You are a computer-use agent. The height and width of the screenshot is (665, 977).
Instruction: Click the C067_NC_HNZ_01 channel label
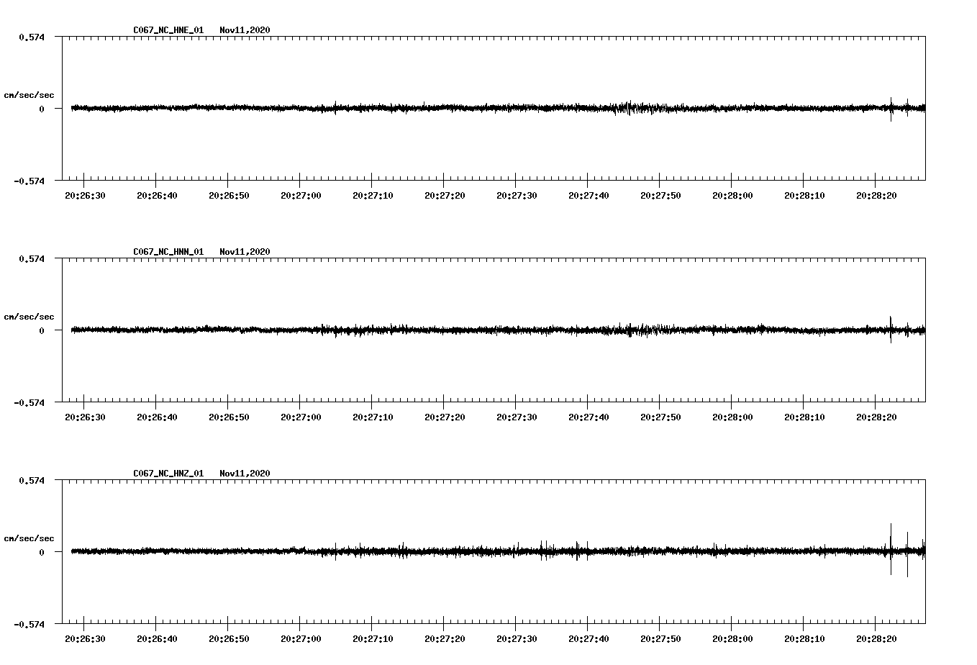tap(167, 474)
